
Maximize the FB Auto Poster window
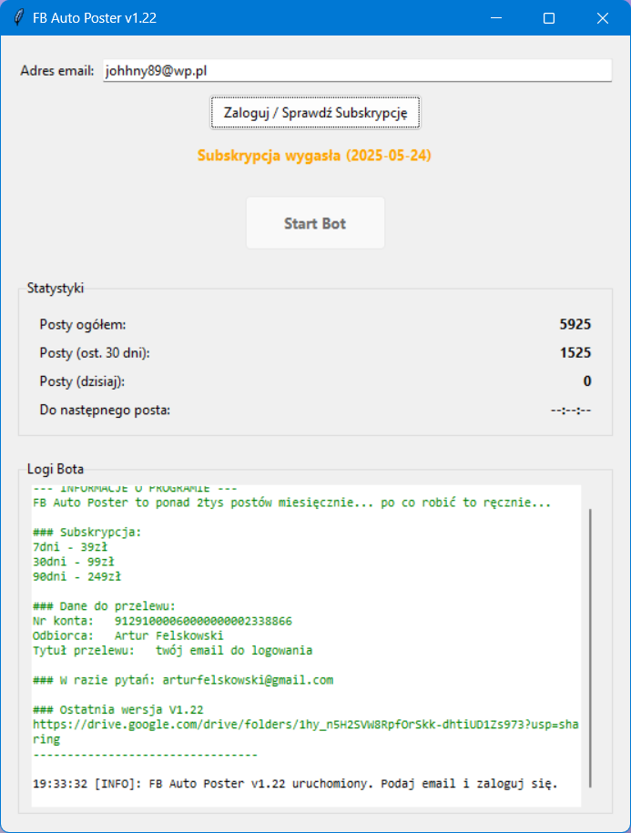click(x=549, y=18)
